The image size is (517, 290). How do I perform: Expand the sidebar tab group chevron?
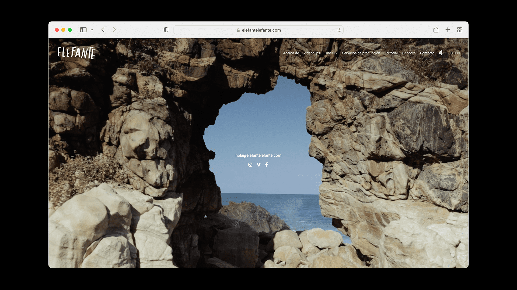[x=92, y=30]
